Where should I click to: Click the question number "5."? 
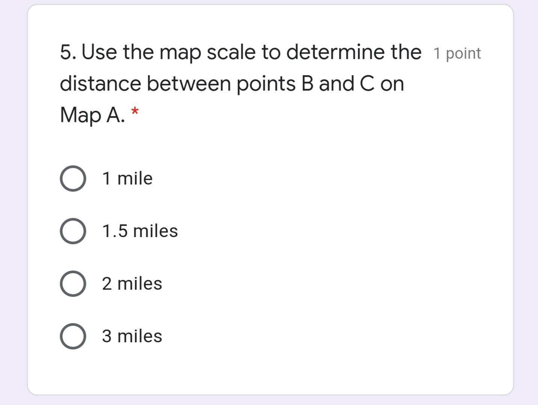(68, 52)
